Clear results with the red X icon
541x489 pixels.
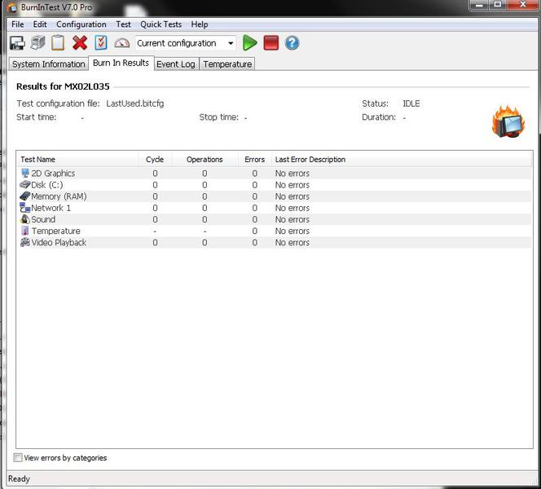click(80, 43)
